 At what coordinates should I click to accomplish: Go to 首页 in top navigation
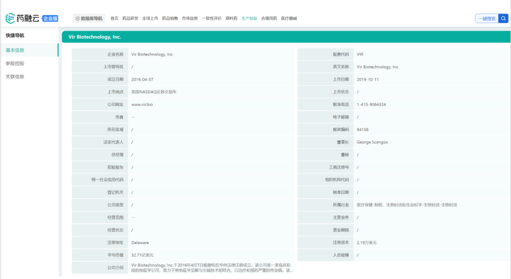(114, 19)
